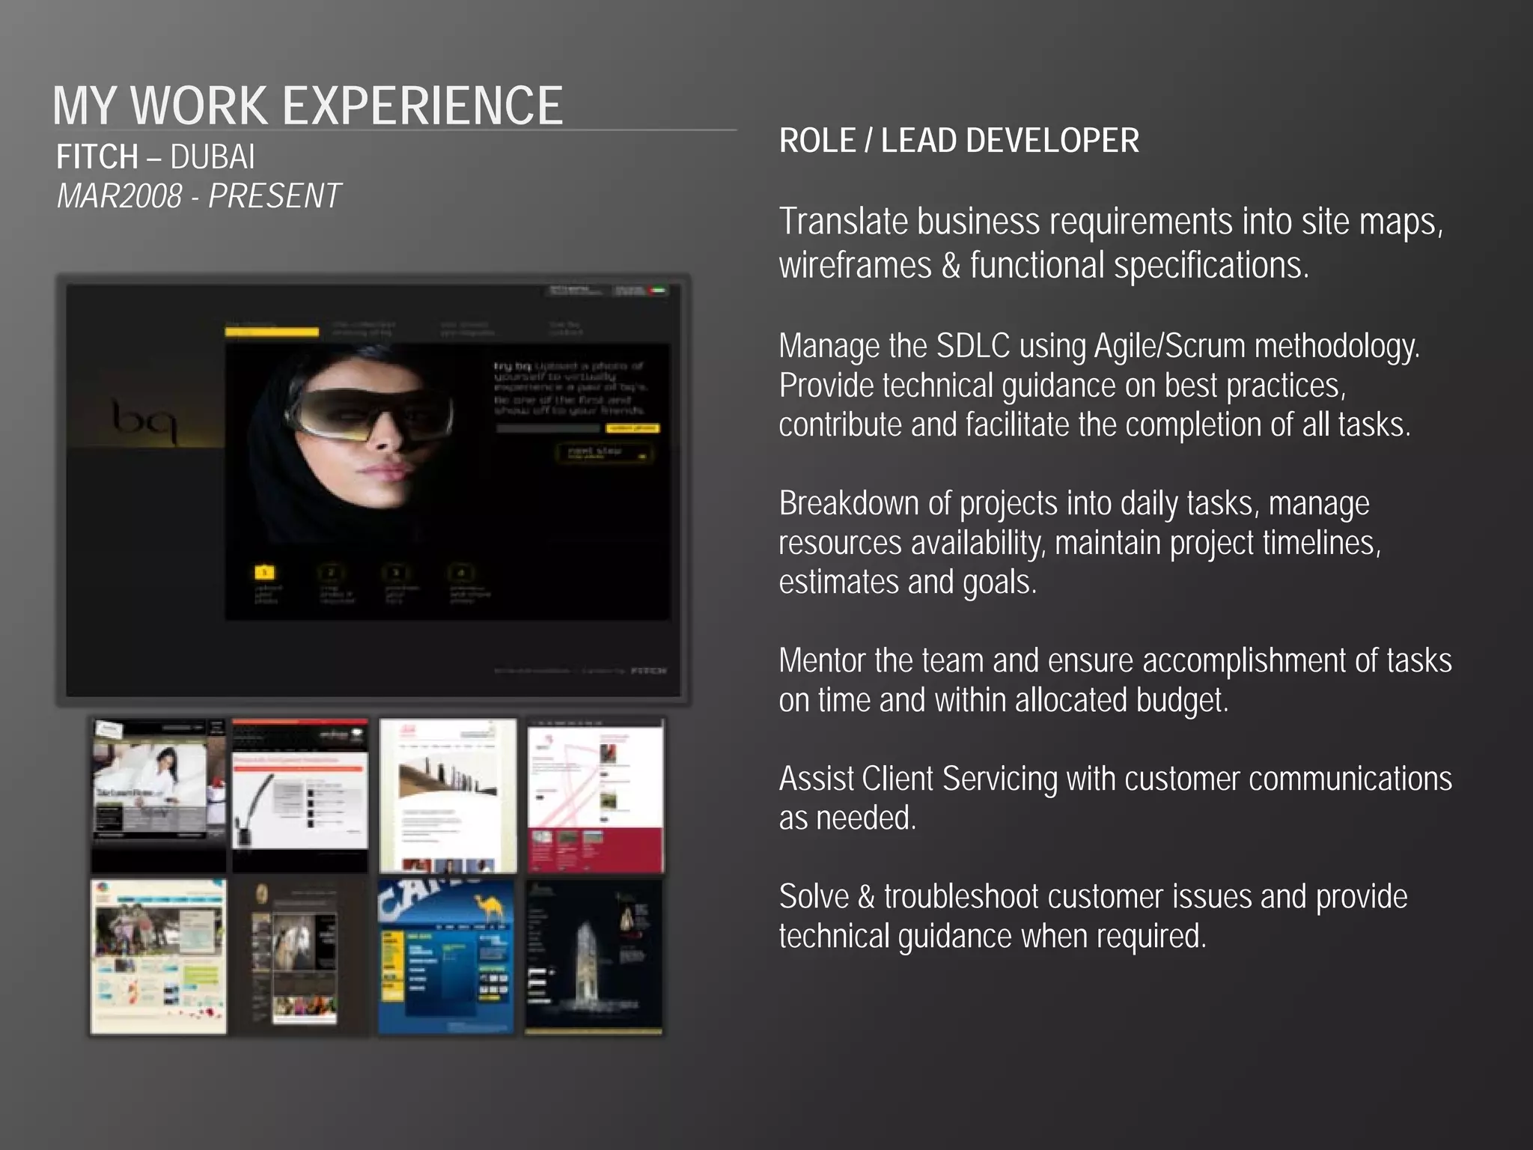Click the ROLE / LEAD DEVELOPER heading
1533x1150 pixels.
pyautogui.click(x=959, y=141)
